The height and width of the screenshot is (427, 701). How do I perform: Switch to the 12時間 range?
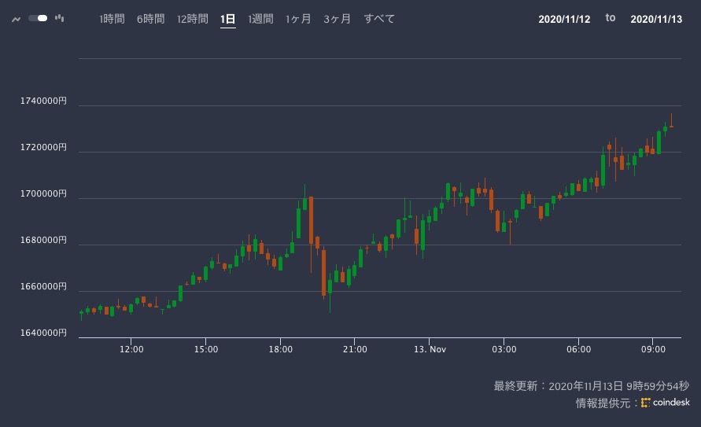coord(193,19)
